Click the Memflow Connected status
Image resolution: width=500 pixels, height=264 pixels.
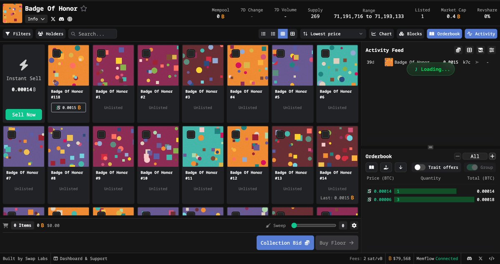click(x=437, y=259)
